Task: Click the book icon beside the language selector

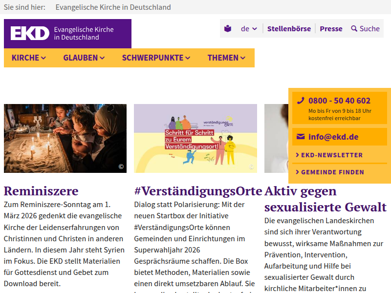Action: [x=227, y=29]
